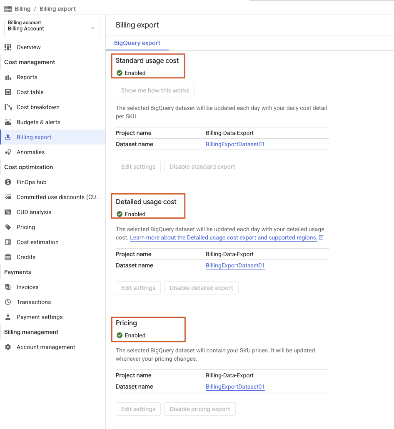Image resolution: width=394 pixels, height=429 pixels.
Task: Click Disable standard export button
Action: pyautogui.click(x=202, y=167)
